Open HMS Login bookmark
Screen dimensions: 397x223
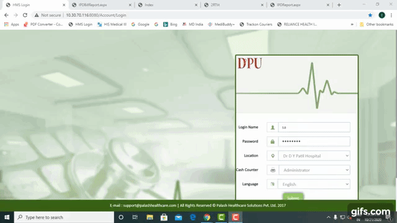(x=81, y=24)
